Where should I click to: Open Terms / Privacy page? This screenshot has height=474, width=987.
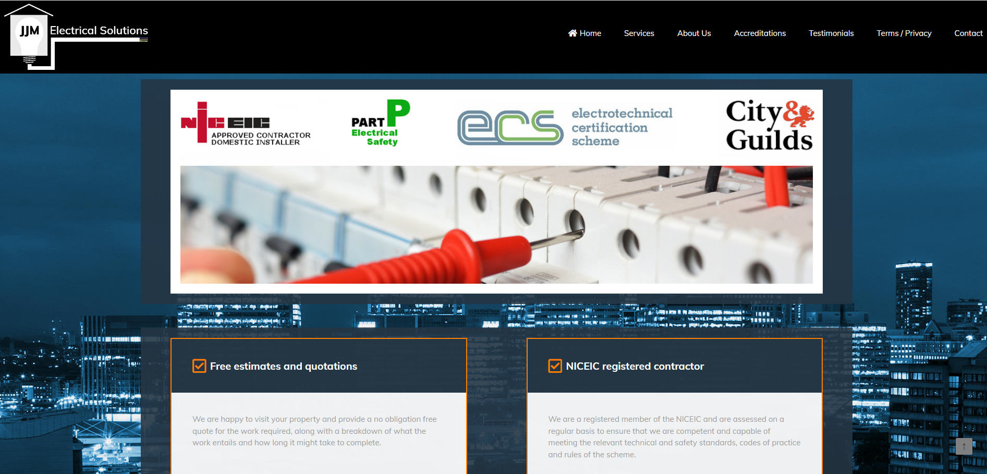(x=904, y=33)
